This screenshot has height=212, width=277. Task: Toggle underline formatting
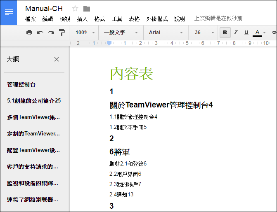click(246, 33)
